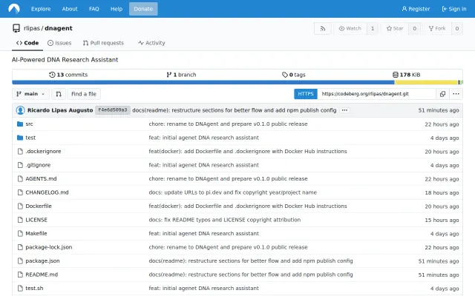
Task: Click the test folder icon
Action: click(20, 138)
